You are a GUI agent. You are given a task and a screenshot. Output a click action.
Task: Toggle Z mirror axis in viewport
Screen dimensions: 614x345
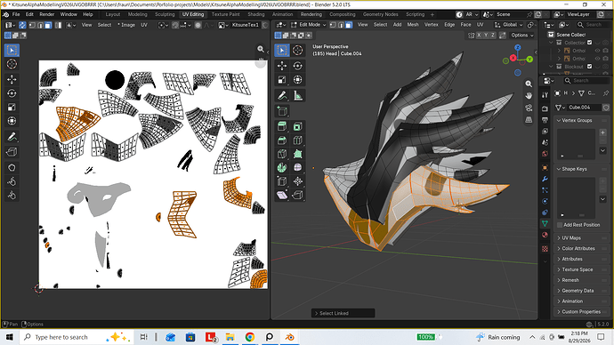(x=493, y=36)
